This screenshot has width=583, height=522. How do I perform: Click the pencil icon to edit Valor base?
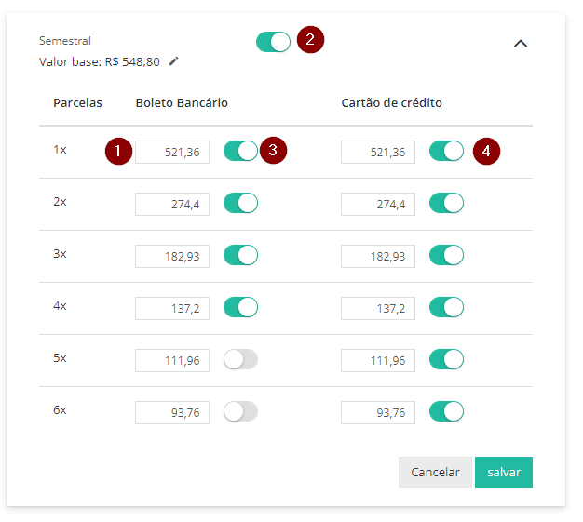coord(173,61)
